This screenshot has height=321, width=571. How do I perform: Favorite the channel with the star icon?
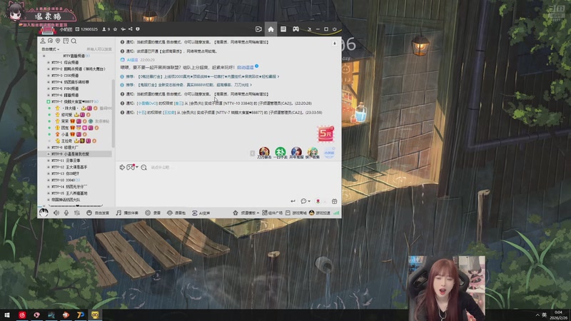[x=115, y=29]
